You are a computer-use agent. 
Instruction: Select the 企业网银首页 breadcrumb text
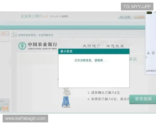(46, 35)
